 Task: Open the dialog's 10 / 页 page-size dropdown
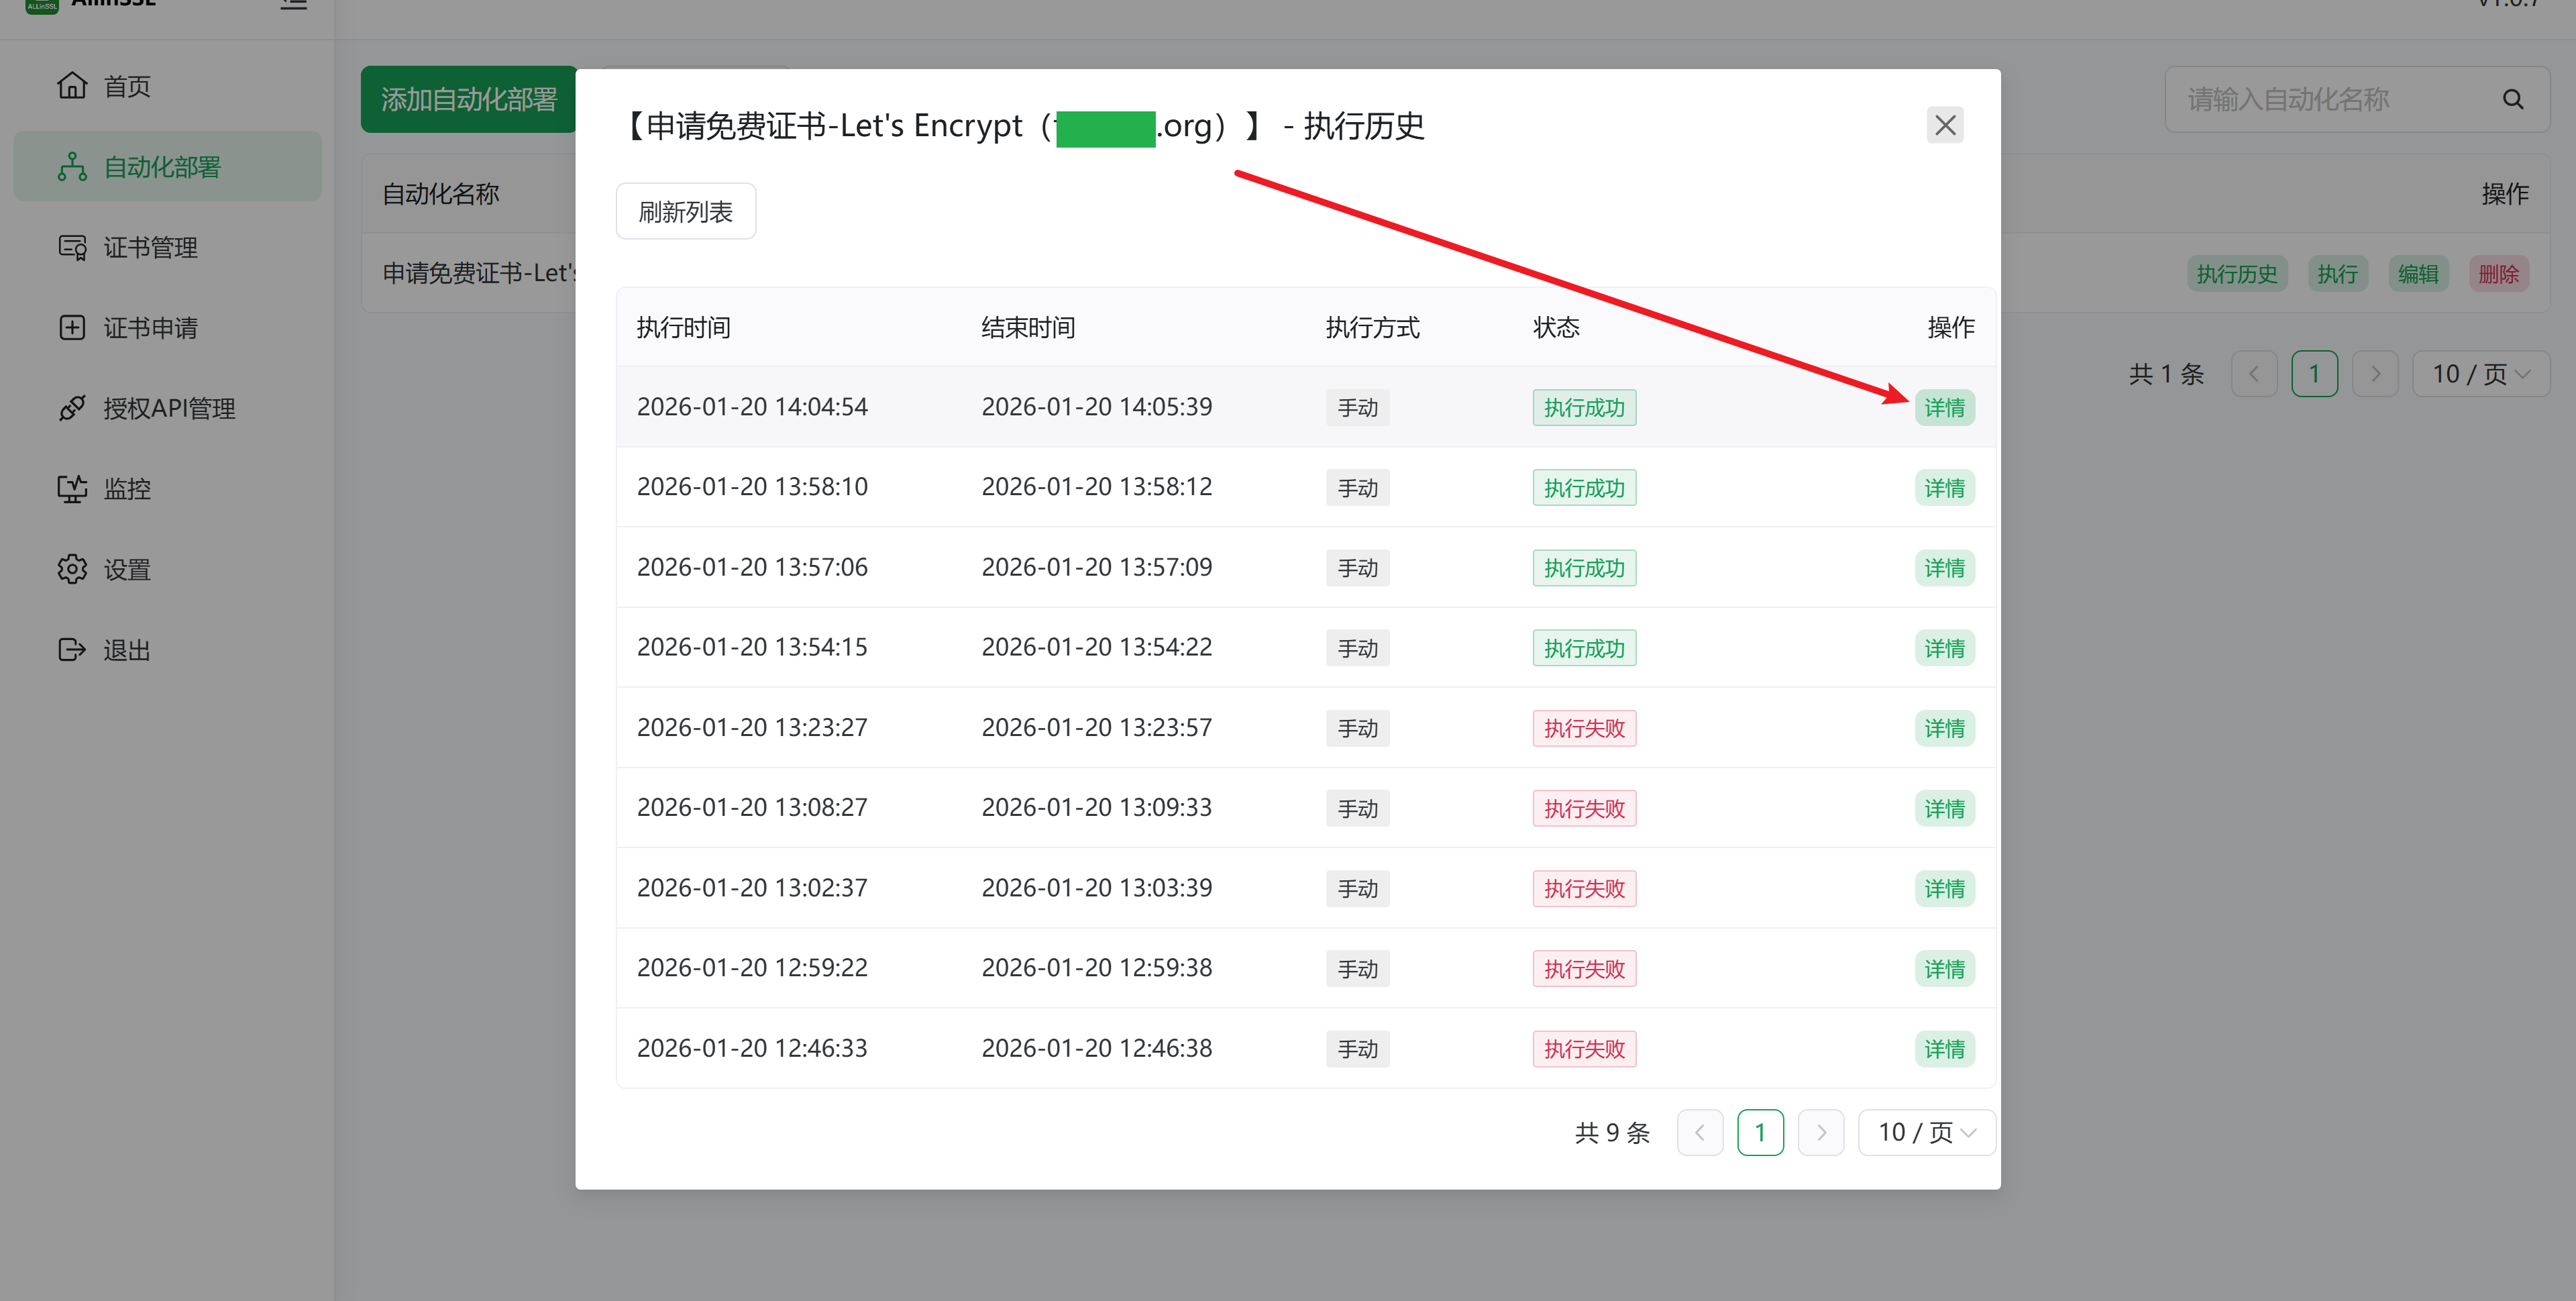[x=1926, y=1133]
